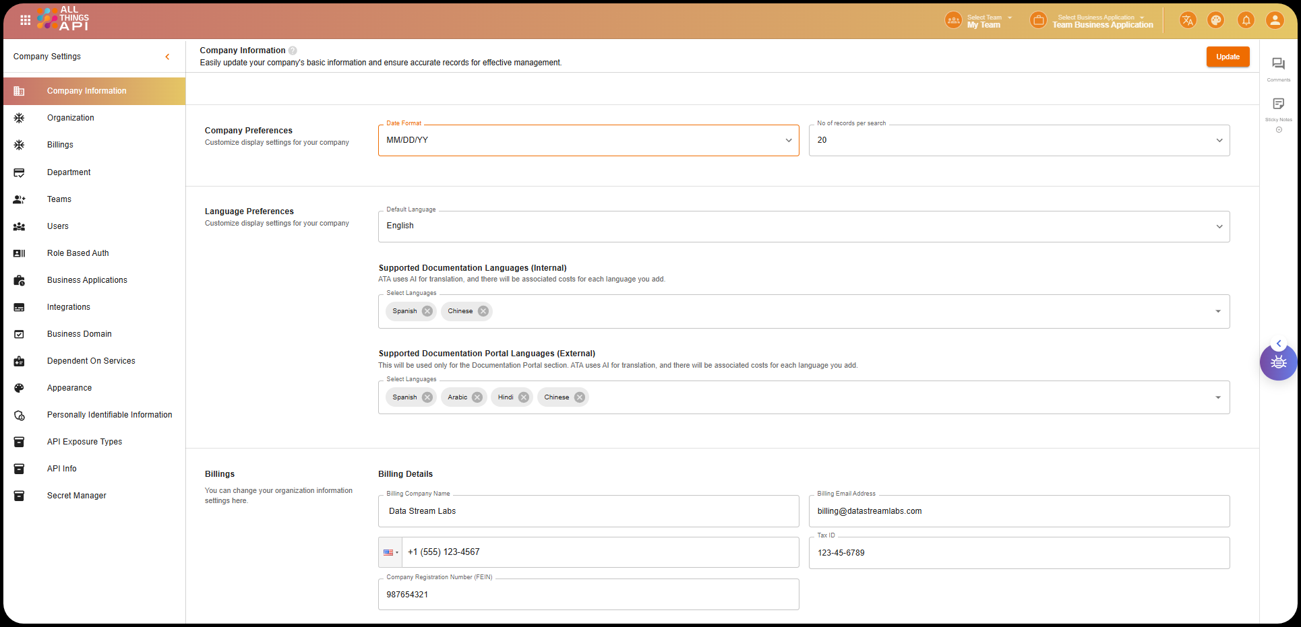Click the language translate icon in header
This screenshot has height=627, width=1301.
click(1187, 20)
